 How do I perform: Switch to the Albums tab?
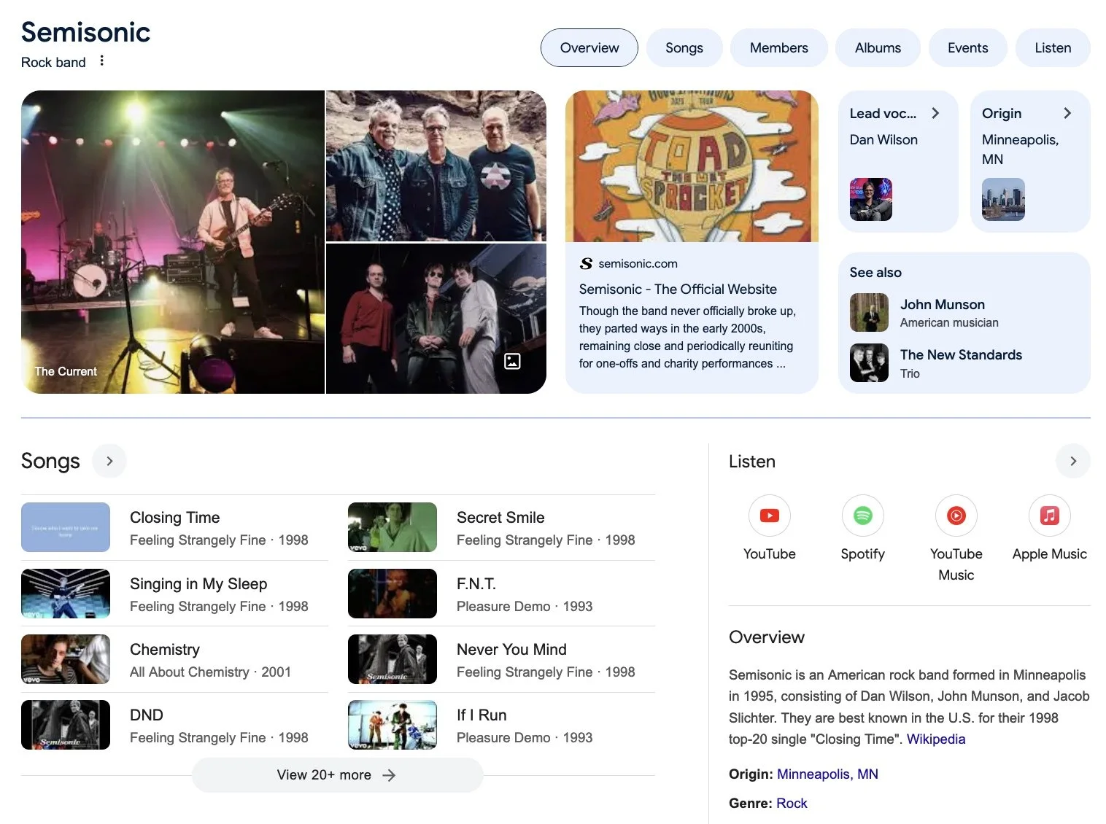pyautogui.click(x=878, y=47)
